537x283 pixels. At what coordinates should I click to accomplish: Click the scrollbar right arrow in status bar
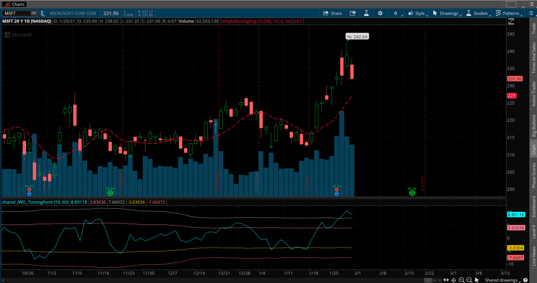(440, 280)
